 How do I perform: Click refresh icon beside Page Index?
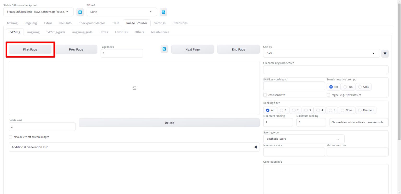pyautogui.click(x=164, y=49)
